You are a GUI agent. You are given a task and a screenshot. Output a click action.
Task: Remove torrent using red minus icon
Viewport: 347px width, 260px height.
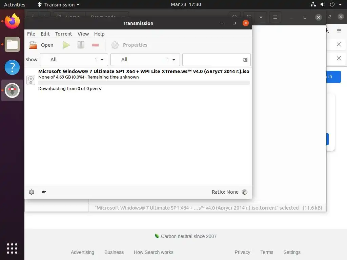(95, 45)
